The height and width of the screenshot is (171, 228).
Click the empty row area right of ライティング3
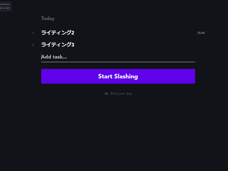(x=135, y=45)
